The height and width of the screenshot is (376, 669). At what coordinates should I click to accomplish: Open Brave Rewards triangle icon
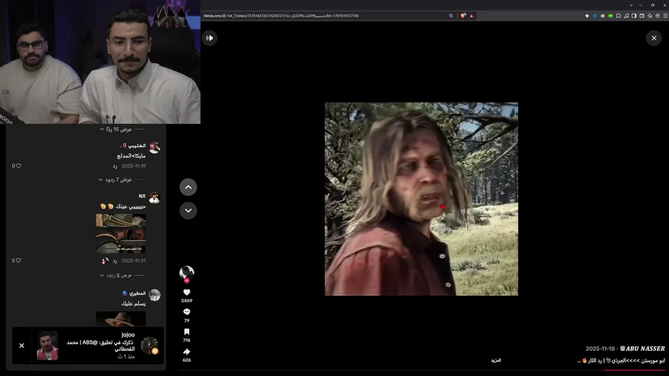[471, 16]
